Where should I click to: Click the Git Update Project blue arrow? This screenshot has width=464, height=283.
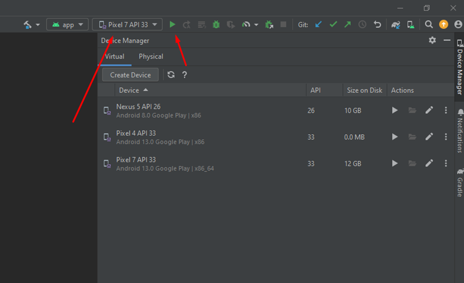pos(318,24)
